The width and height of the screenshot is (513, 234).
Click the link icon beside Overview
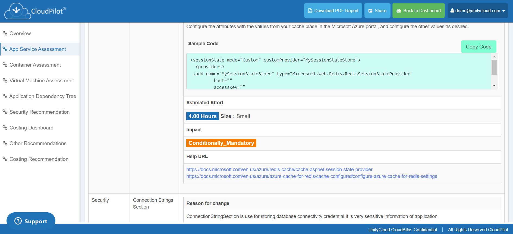coord(5,33)
